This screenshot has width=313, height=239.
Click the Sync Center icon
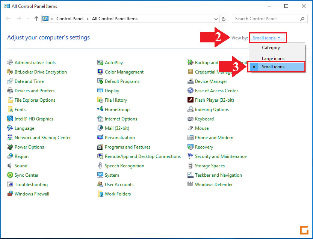pos(10,175)
